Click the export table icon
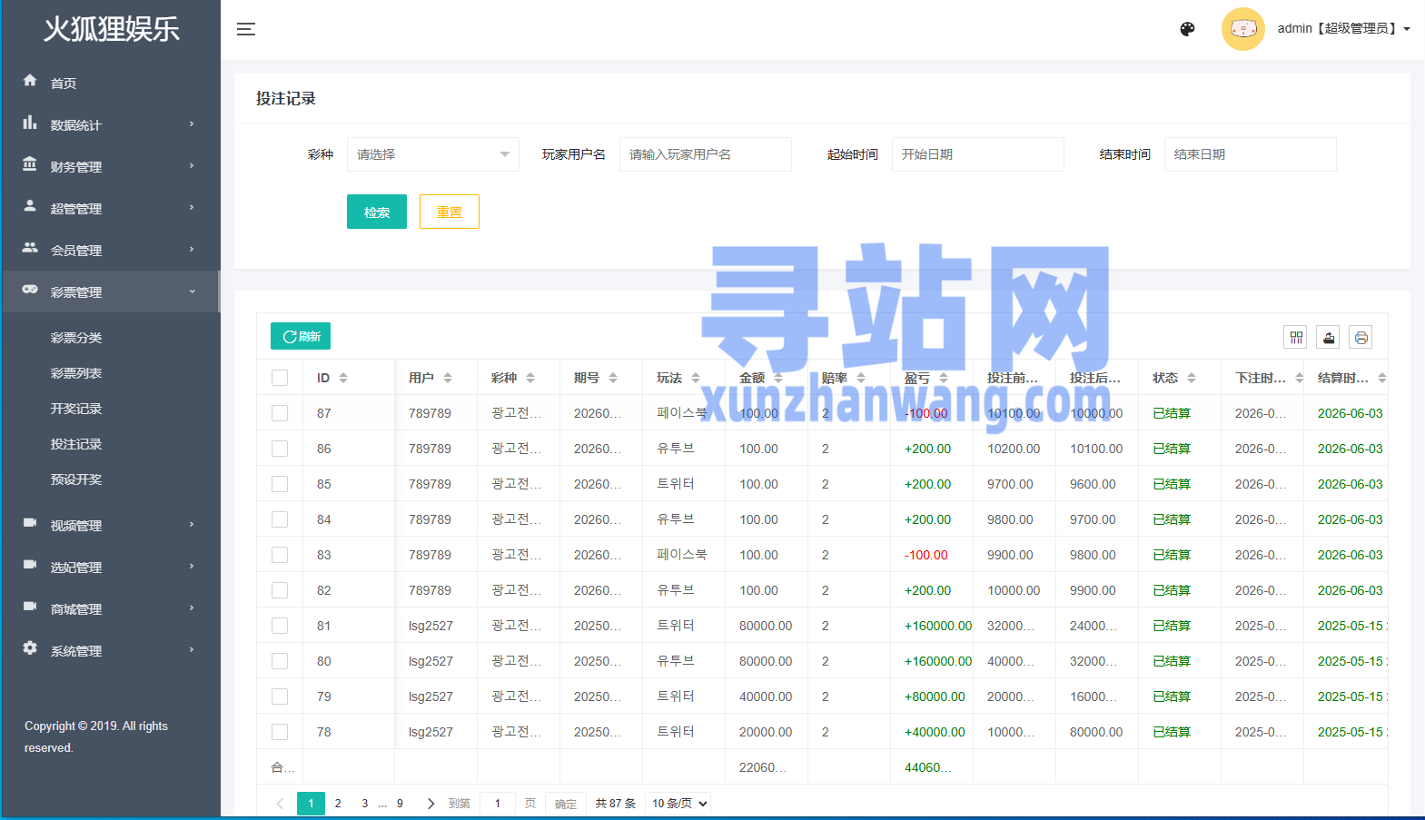The image size is (1425, 820). tap(1329, 338)
